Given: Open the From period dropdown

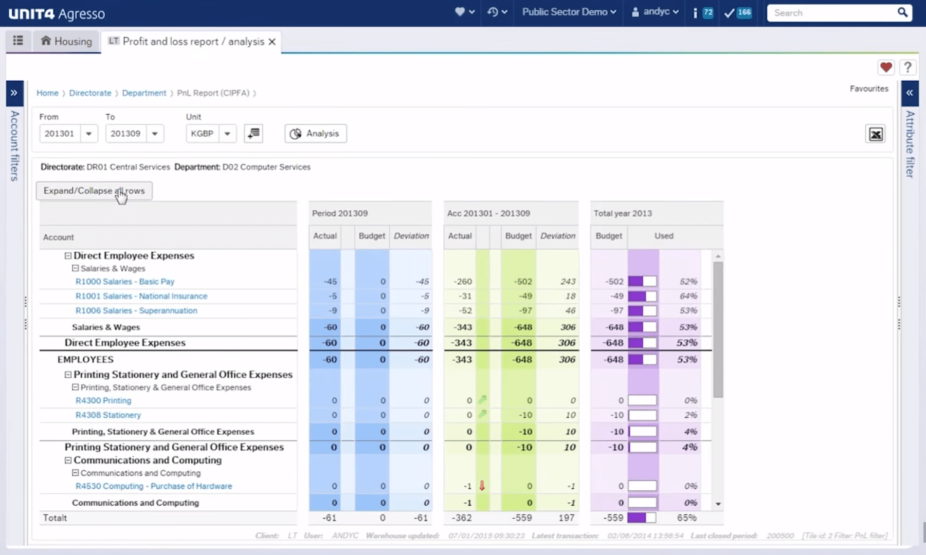Looking at the screenshot, I should tap(88, 134).
